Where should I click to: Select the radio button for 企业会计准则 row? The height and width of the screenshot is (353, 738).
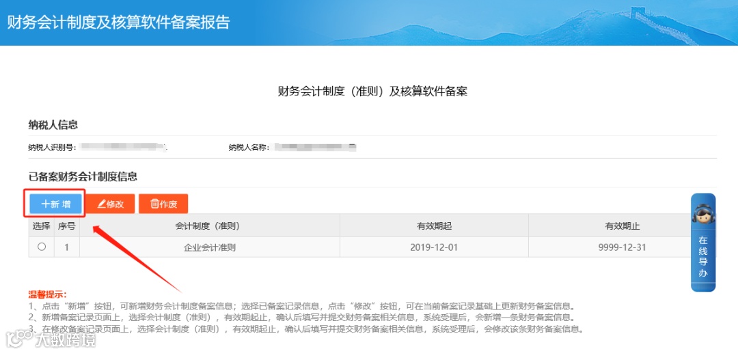click(x=42, y=247)
